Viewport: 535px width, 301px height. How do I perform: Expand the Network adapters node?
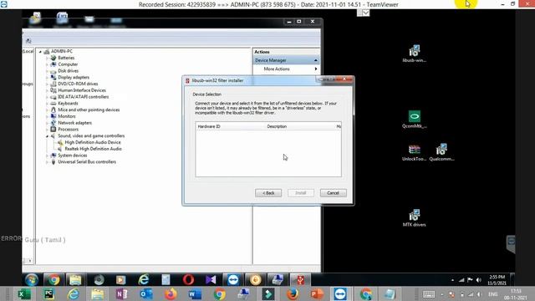coord(47,123)
